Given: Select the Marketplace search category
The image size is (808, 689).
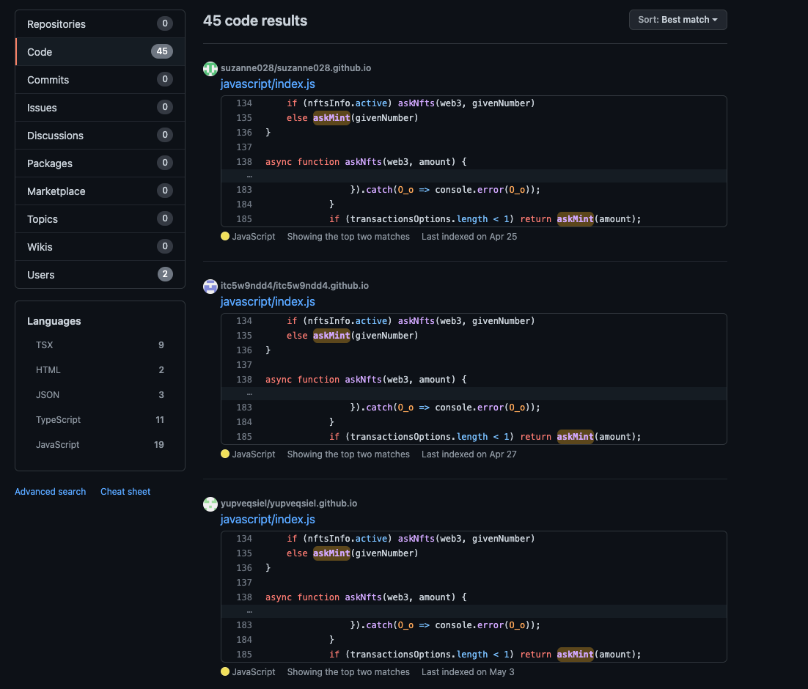Looking at the screenshot, I should pos(100,191).
